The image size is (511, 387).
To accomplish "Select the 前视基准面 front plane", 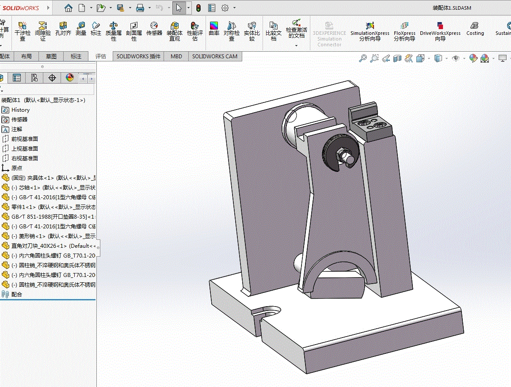I will (x=25, y=139).
